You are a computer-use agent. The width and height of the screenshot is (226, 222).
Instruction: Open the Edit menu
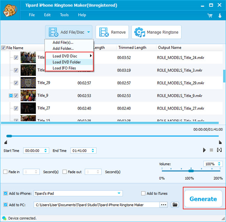coord(47,15)
